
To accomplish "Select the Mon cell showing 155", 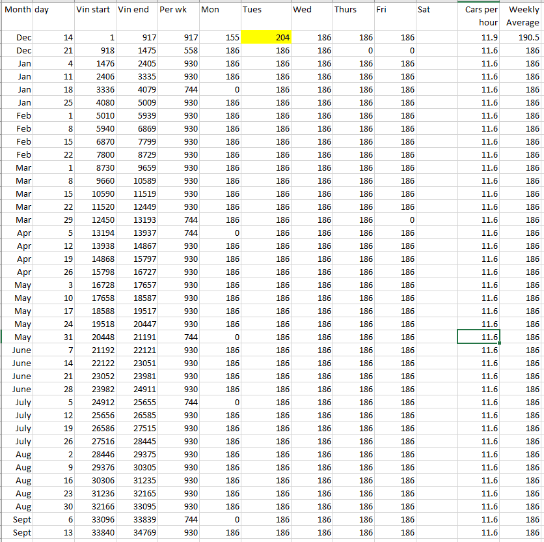I will [x=220, y=37].
